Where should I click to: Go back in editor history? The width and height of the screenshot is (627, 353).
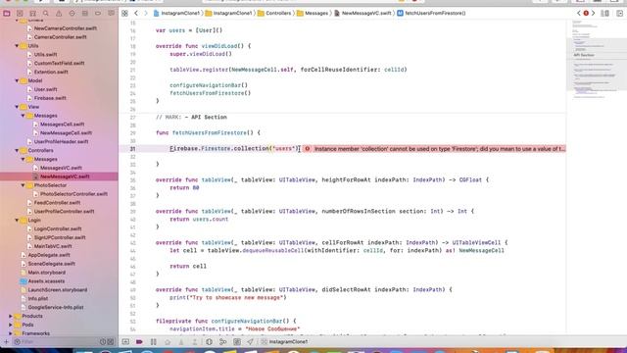[x=136, y=13]
